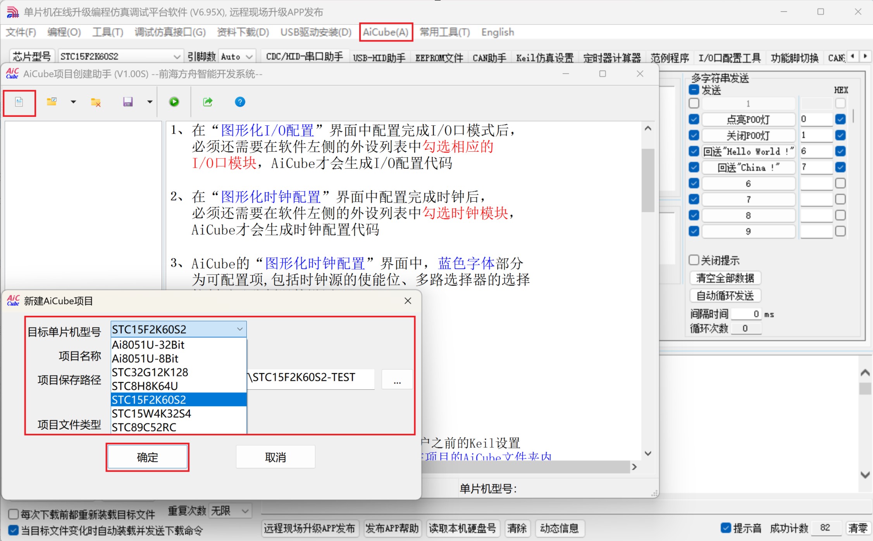Open the dropdown arrow beside open-folder icon

73,102
